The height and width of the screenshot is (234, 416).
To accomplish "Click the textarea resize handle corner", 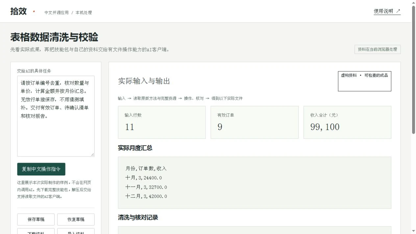I will click(92, 154).
